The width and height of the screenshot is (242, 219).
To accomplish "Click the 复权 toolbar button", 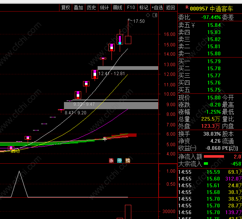I will (65, 7).
